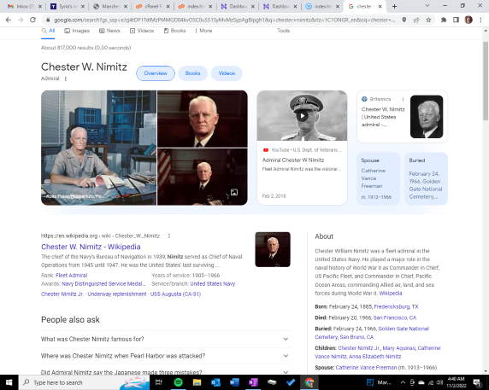The width and height of the screenshot is (489, 390).
Task: Click the share page icon in the address bar
Action: (x=416, y=20)
